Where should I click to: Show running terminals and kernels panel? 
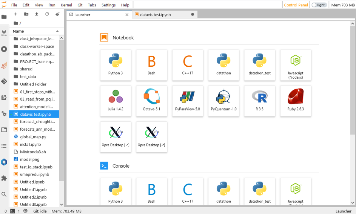(4, 49)
